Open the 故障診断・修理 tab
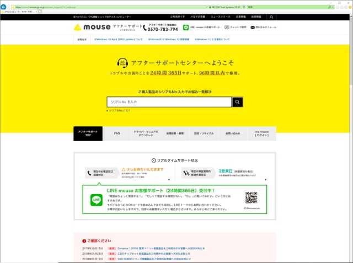The width and height of the screenshot is (353, 263). [x=175, y=133]
